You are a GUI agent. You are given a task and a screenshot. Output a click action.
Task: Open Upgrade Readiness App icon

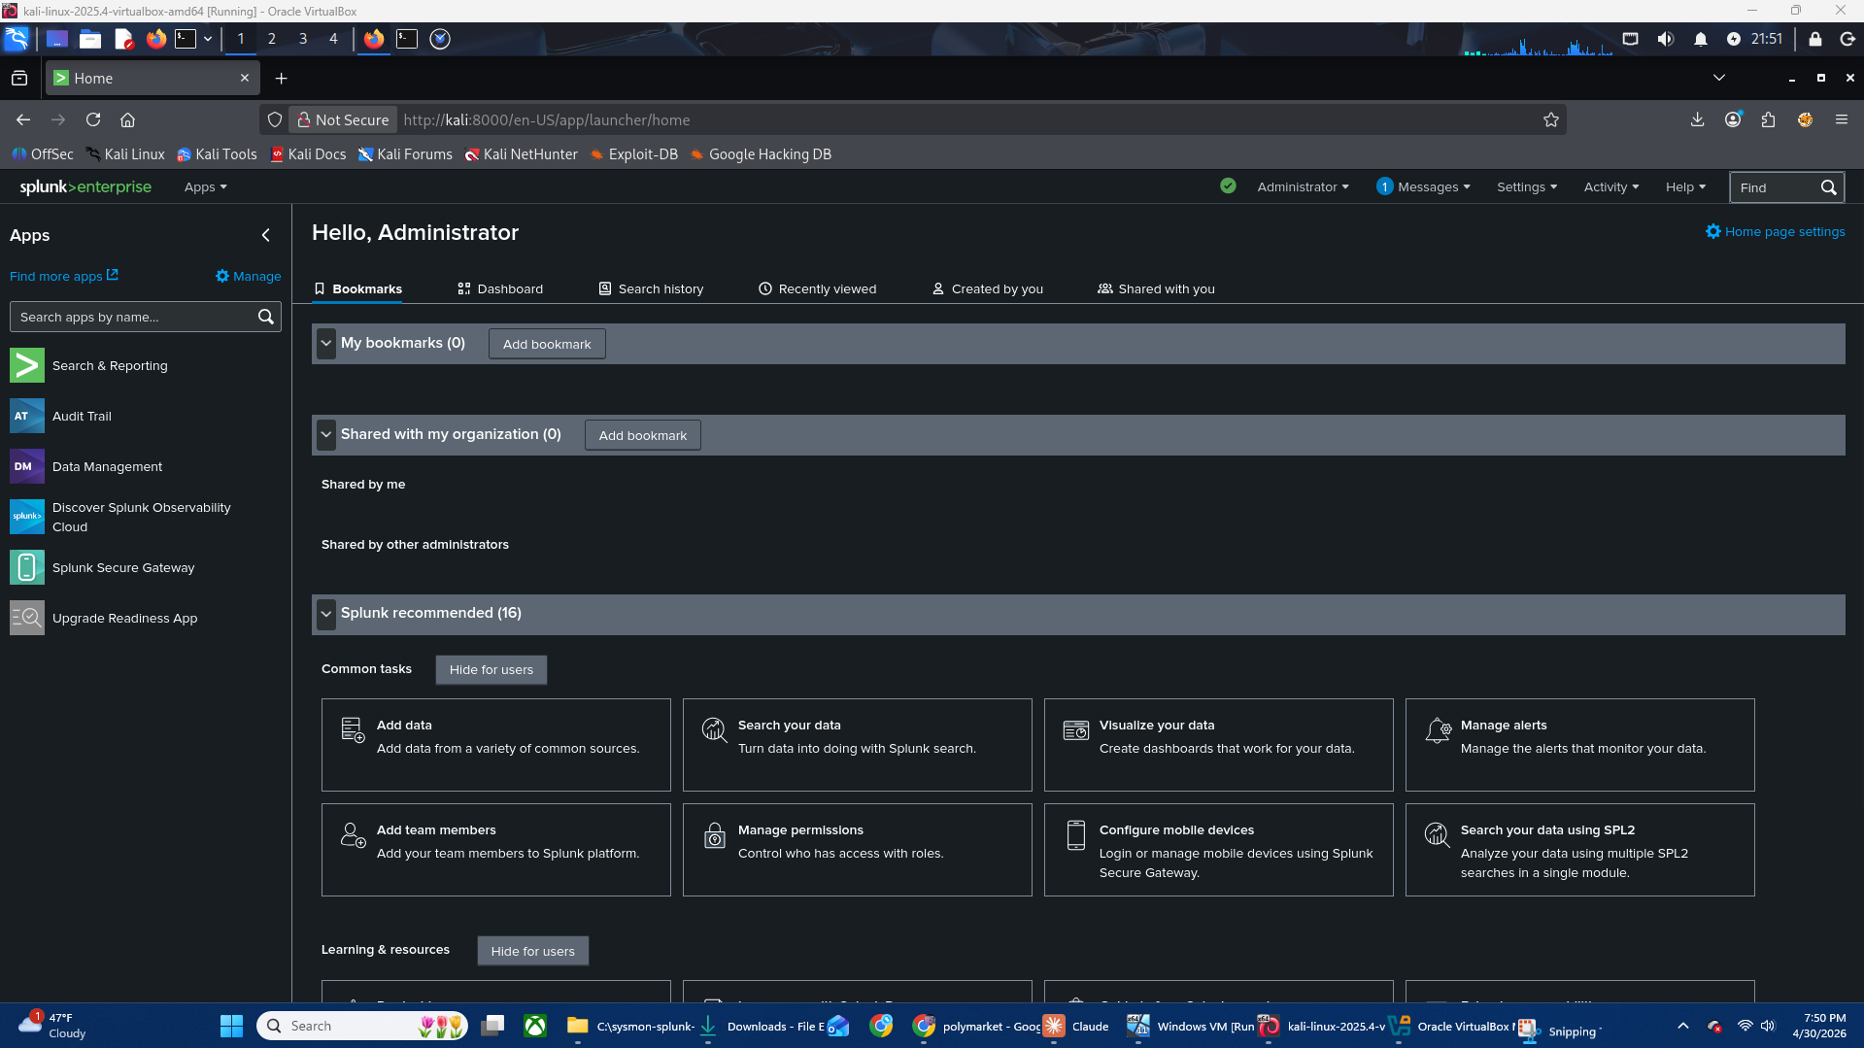27,618
